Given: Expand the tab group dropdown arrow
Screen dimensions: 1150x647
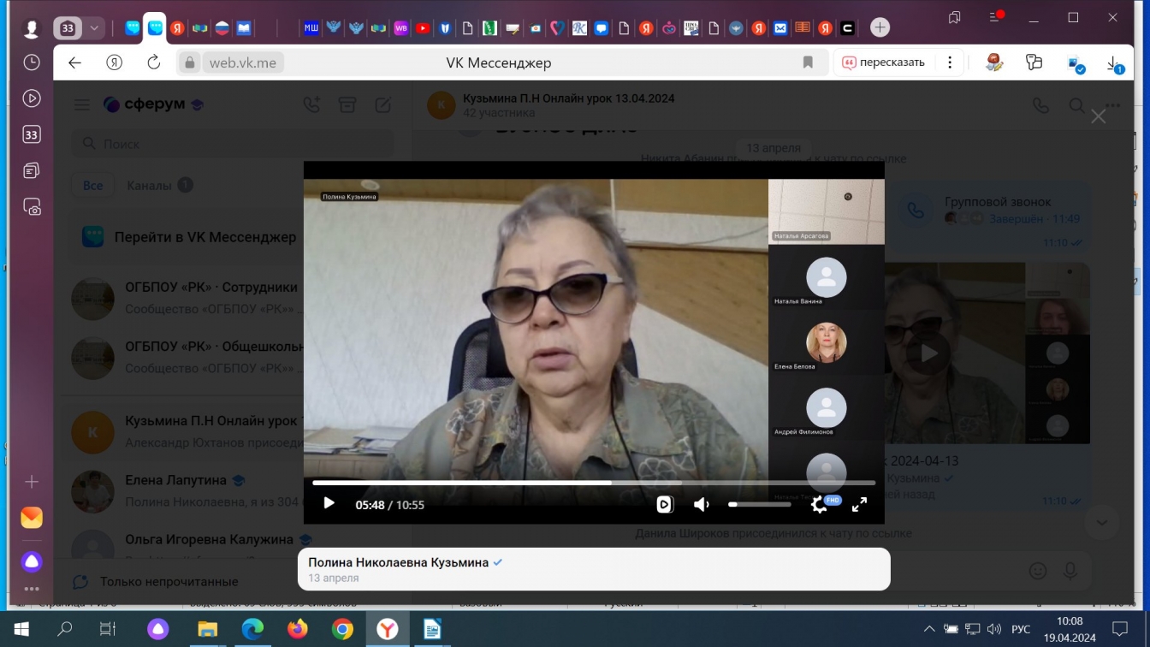Looking at the screenshot, I should [94, 28].
